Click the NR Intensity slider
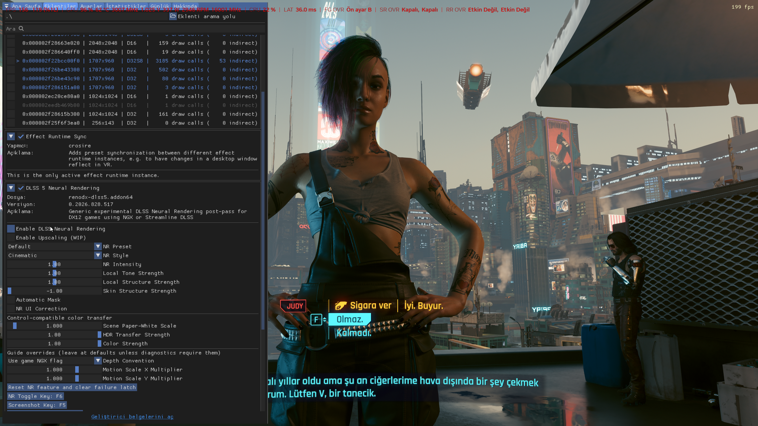Viewport: 758px width, 426px height. (x=54, y=264)
